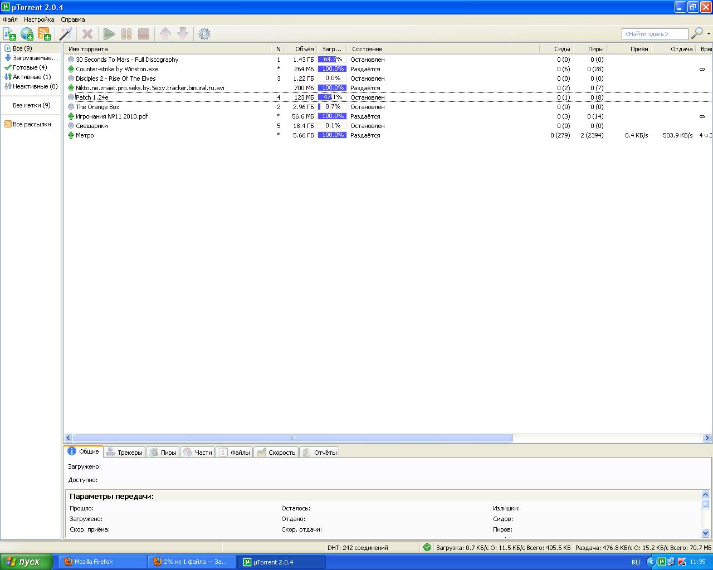Click the green network status icon

tap(427, 548)
